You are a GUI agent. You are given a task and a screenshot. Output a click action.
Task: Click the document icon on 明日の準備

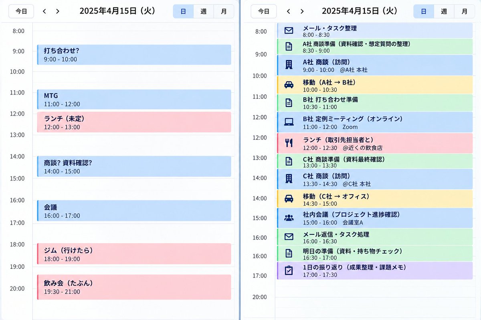tap(289, 253)
